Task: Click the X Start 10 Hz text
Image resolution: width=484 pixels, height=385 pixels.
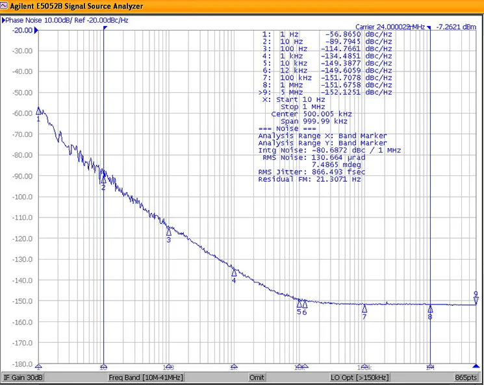Action: pyautogui.click(x=294, y=99)
